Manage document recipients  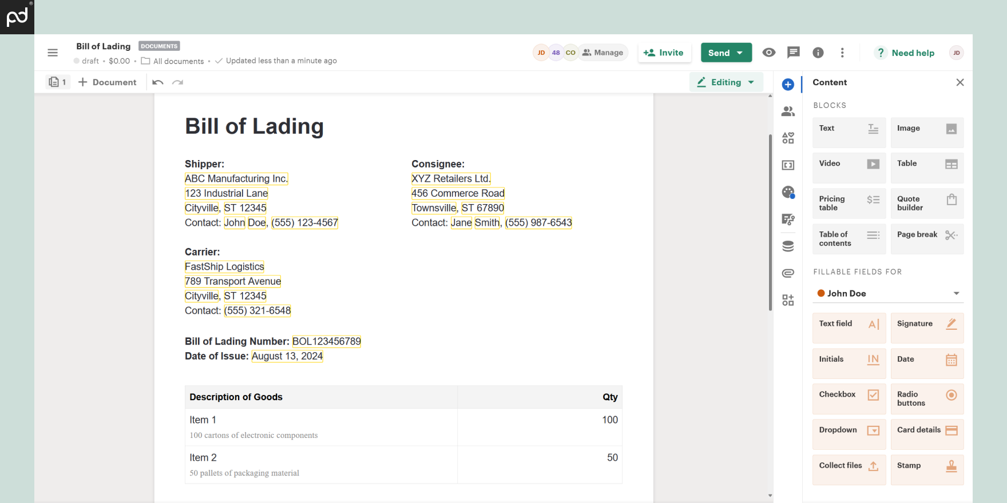[603, 53]
